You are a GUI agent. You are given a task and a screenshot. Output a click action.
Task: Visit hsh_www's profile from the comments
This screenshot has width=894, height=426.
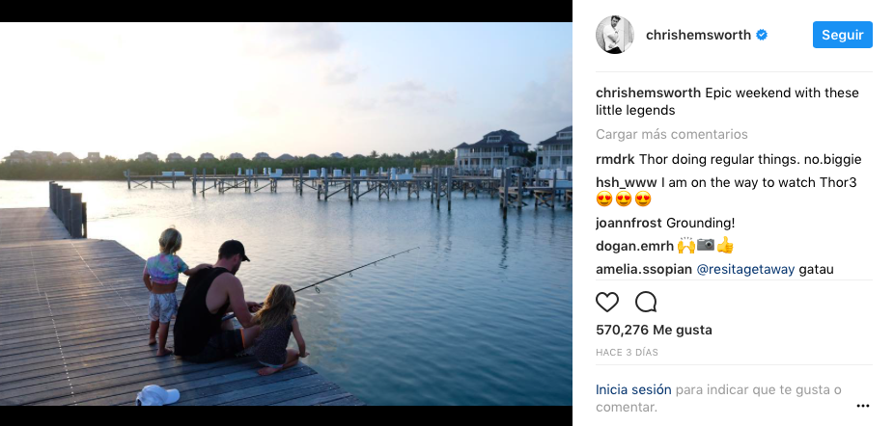point(625,182)
